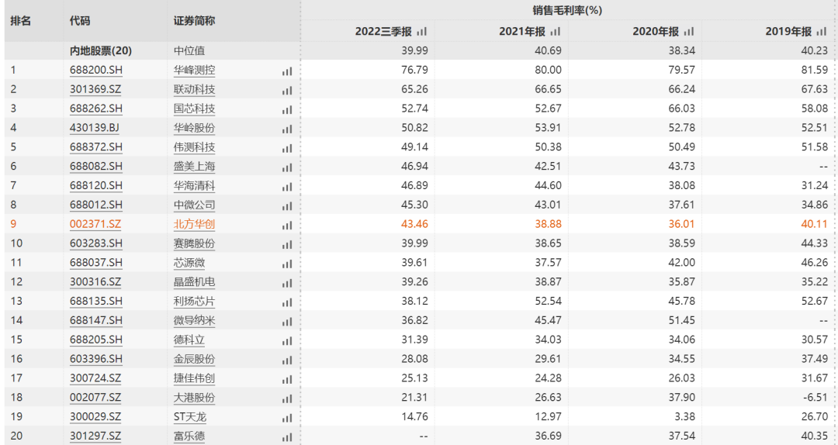
Task: Select 德科立 2022三季报 value 31.39
Action: [x=414, y=340]
